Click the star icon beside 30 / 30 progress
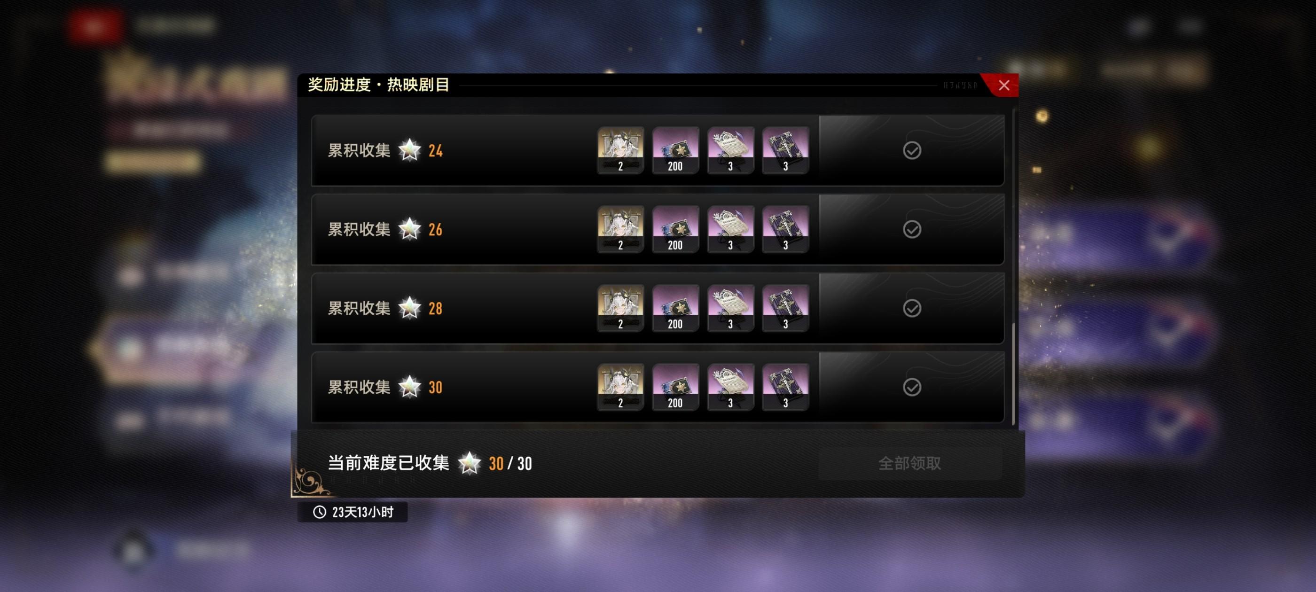Image resolution: width=1316 pixels, height=592 pixels. (x=469, y=463)
